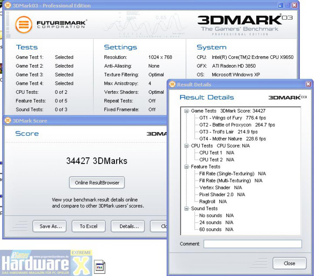The height and width of the screenshot is (276, 315).
Task: Select the No sounds row
Action: (x=216, y=215)
